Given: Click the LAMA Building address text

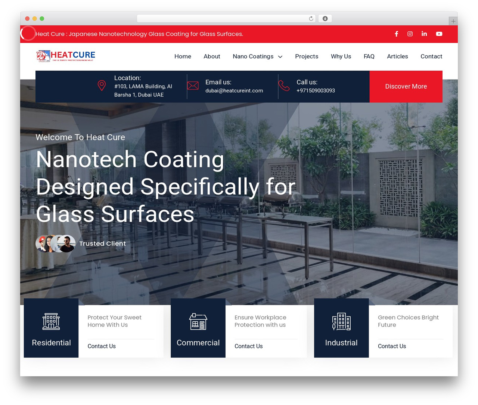Looking at the screenshot, I should pyautogui.click(x=143, y=90).
